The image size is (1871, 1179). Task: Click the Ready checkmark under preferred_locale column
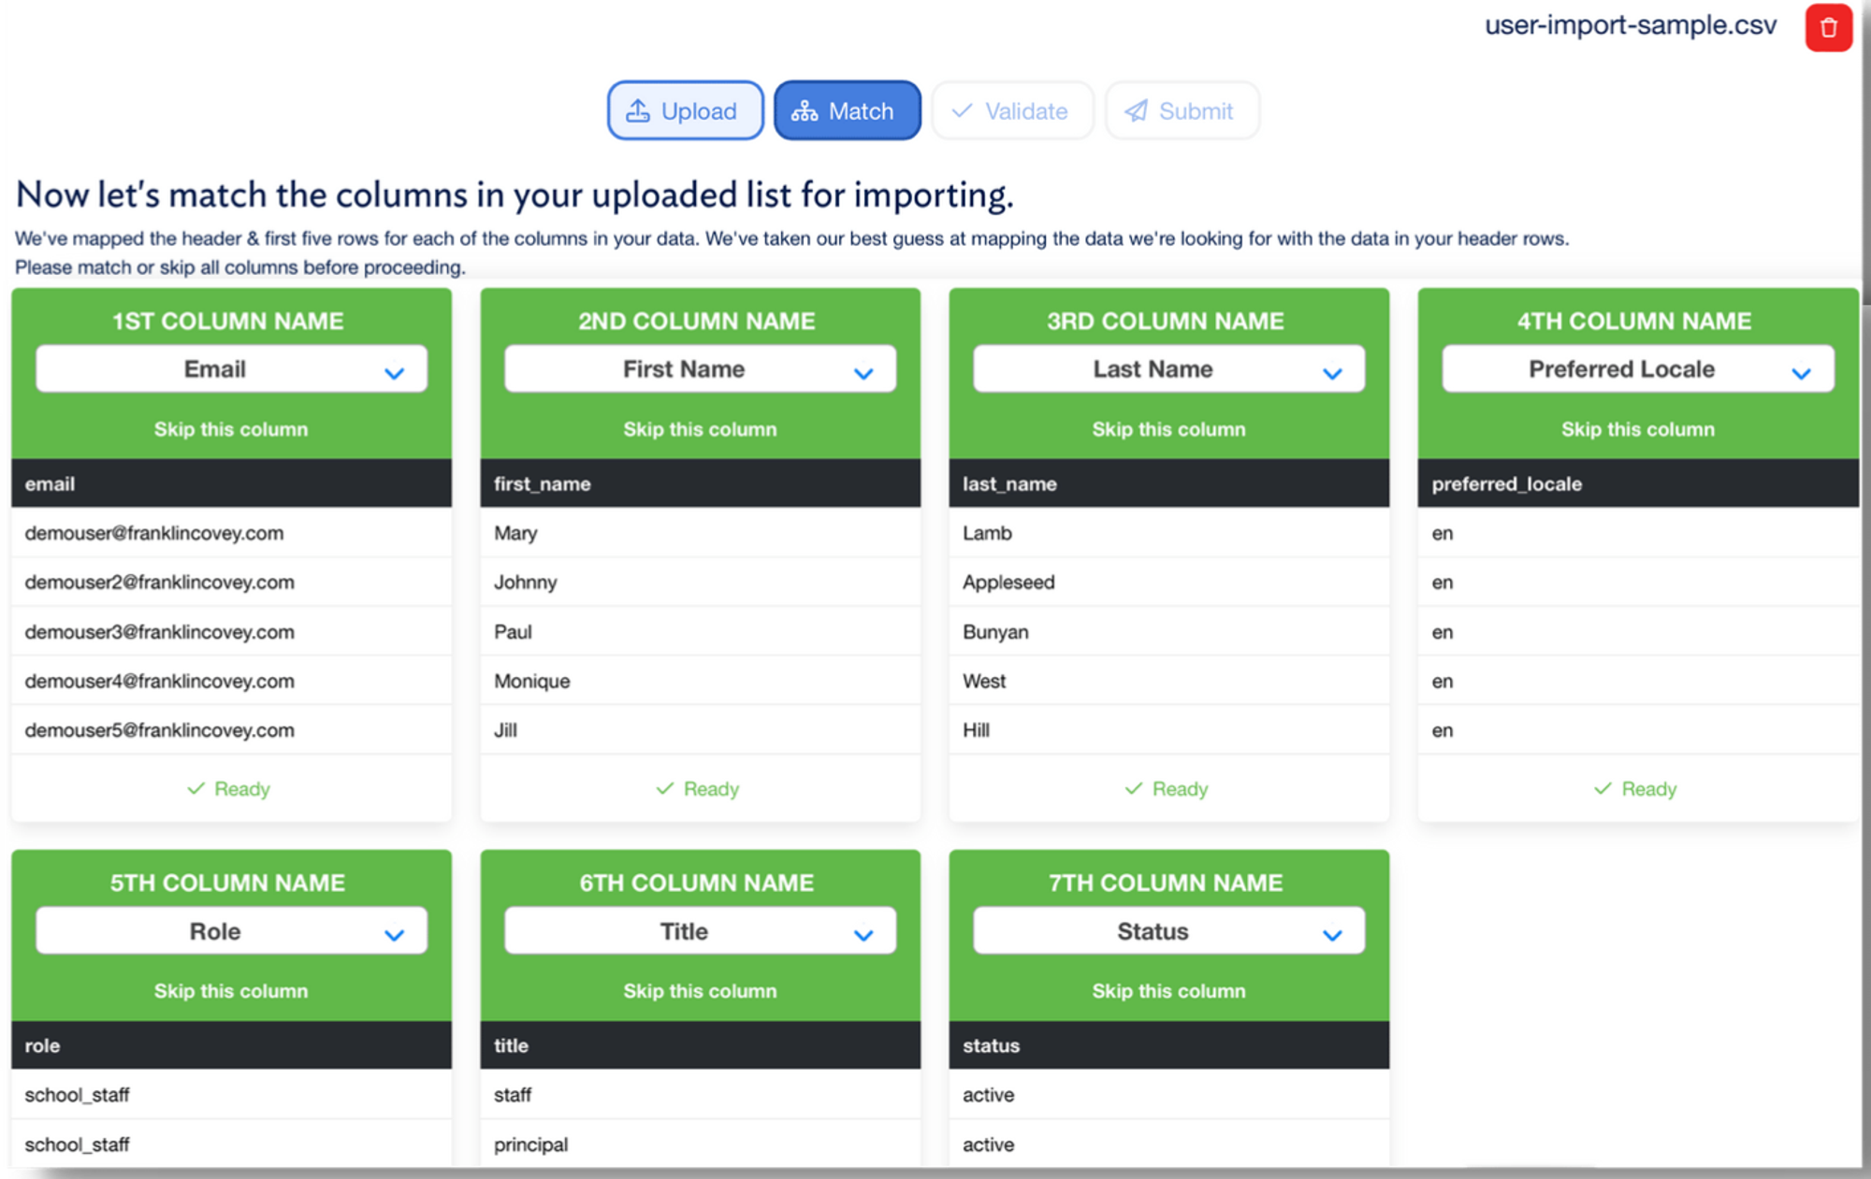[1603, 788]
